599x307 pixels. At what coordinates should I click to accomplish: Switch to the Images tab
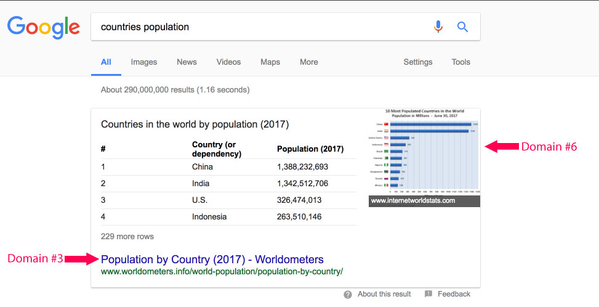point(144,62)
